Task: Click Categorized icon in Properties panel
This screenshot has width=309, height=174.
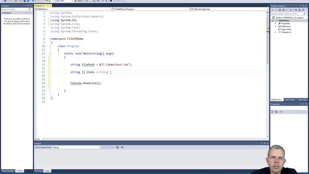Action: (272, 112)
